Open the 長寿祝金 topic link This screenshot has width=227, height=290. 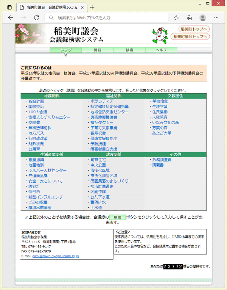click(x=98, y=133)
